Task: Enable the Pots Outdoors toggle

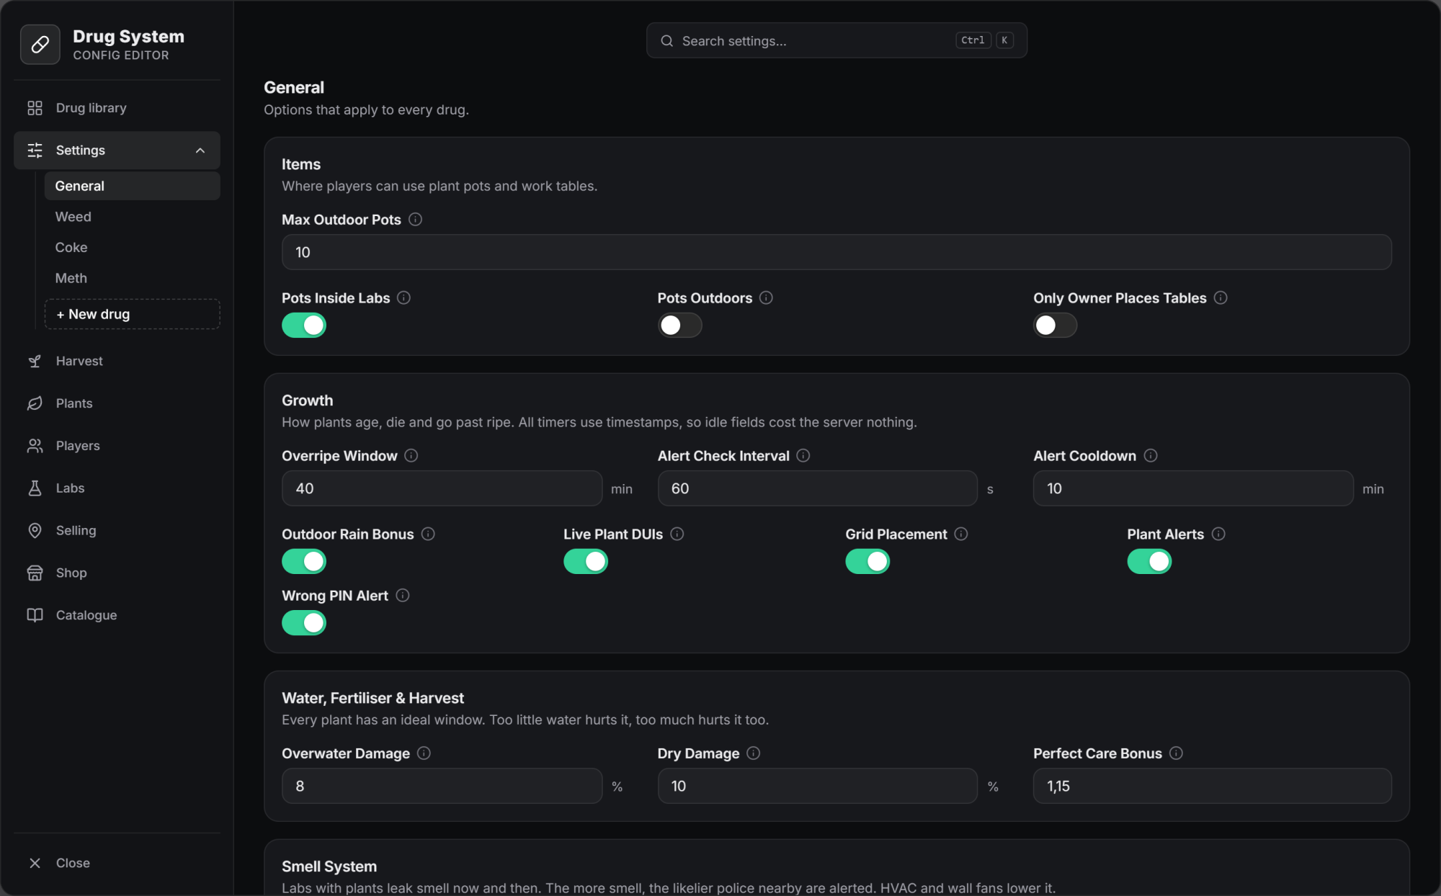Action: click(679, 326)
